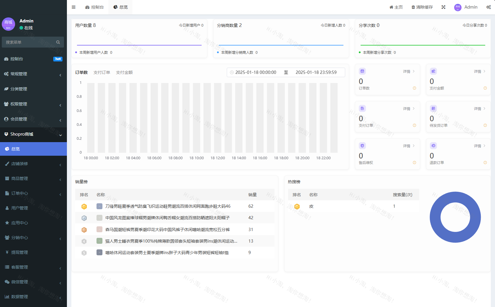Open 控制台 in the sidebar
495x307 pixels.
coord(33,59)
